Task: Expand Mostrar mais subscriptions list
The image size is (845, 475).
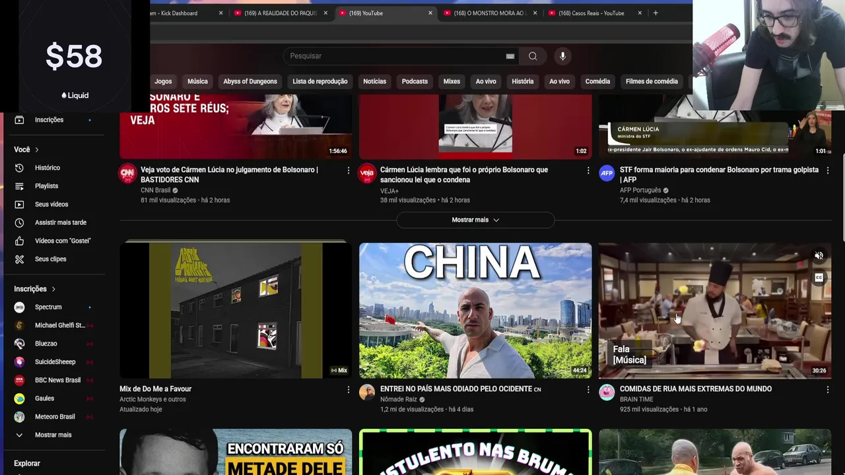Action: pos(53,435)
